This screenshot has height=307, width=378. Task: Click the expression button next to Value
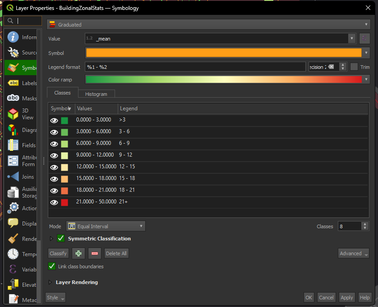click(364, 39)
